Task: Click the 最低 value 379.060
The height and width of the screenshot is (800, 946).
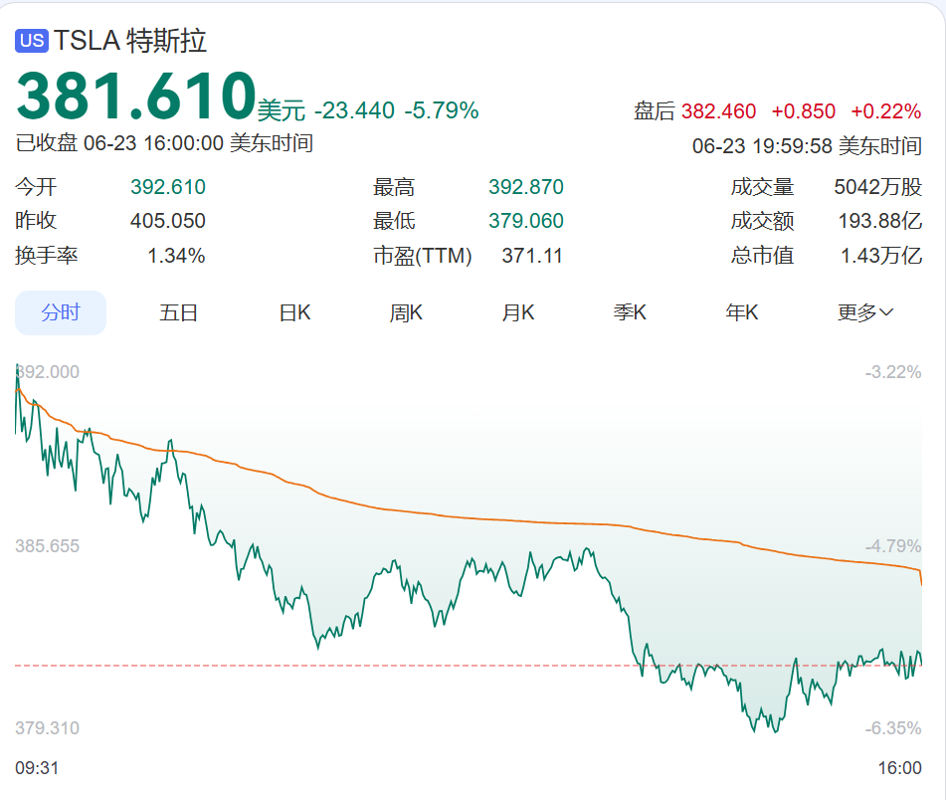Action: pyautogui.click(x=526, y=221)
